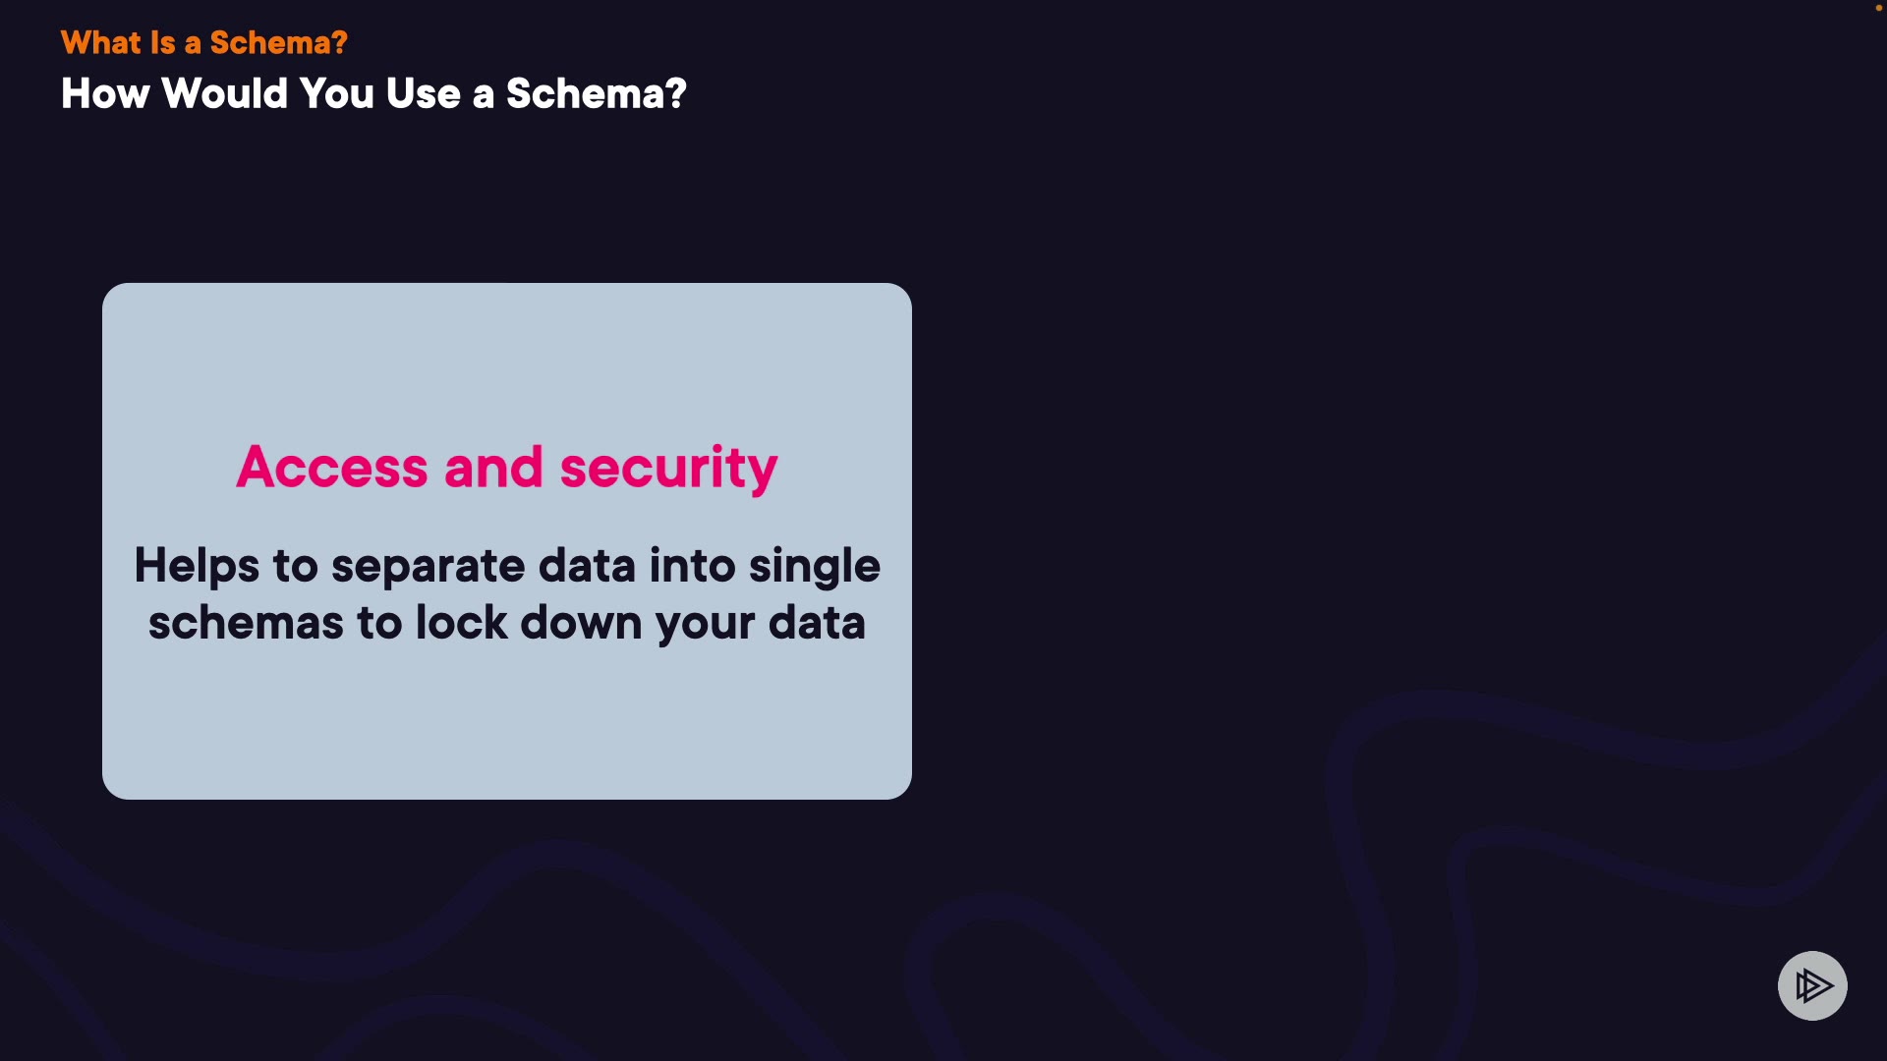Click the pink "Access and security" heading

507,467
